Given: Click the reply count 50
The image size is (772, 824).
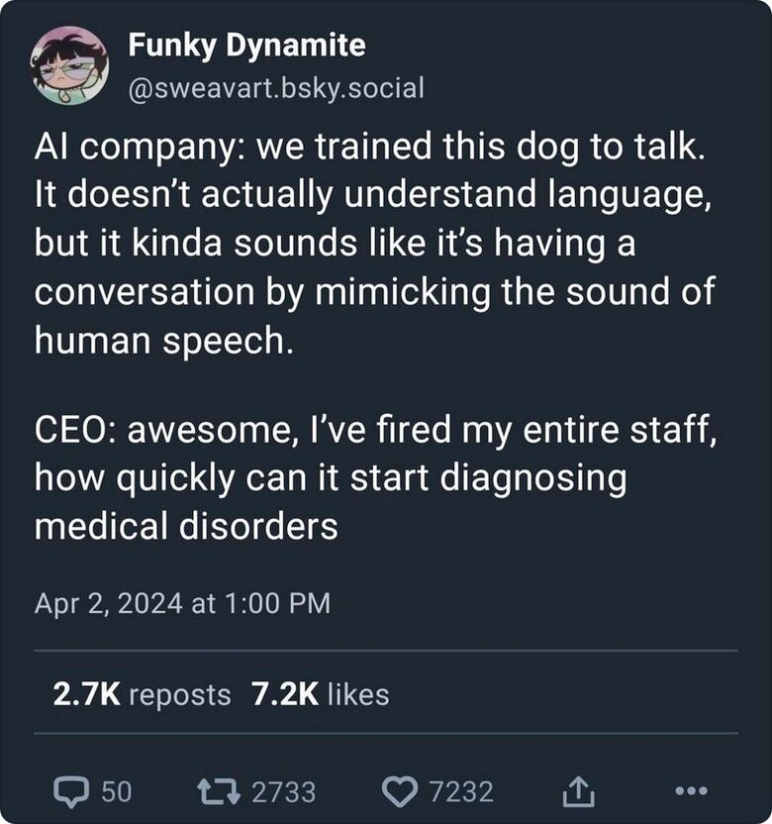Looking at the screenshot, I should (116, 791).
